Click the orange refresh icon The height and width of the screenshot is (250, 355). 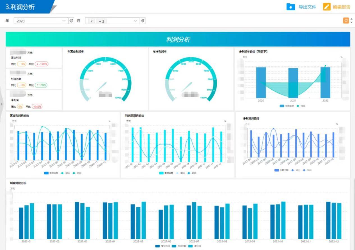pyautogui.click(x=346, y=21)
